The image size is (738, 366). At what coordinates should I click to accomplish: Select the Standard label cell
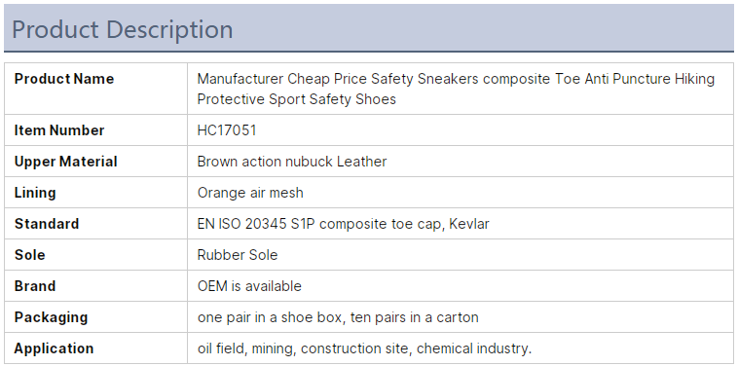(96, 224)
